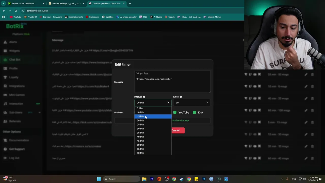The height and width of the screenshot is (183, 325).
Task: Switch to Google Chrome on the taskbar
Action: (189, 179)
